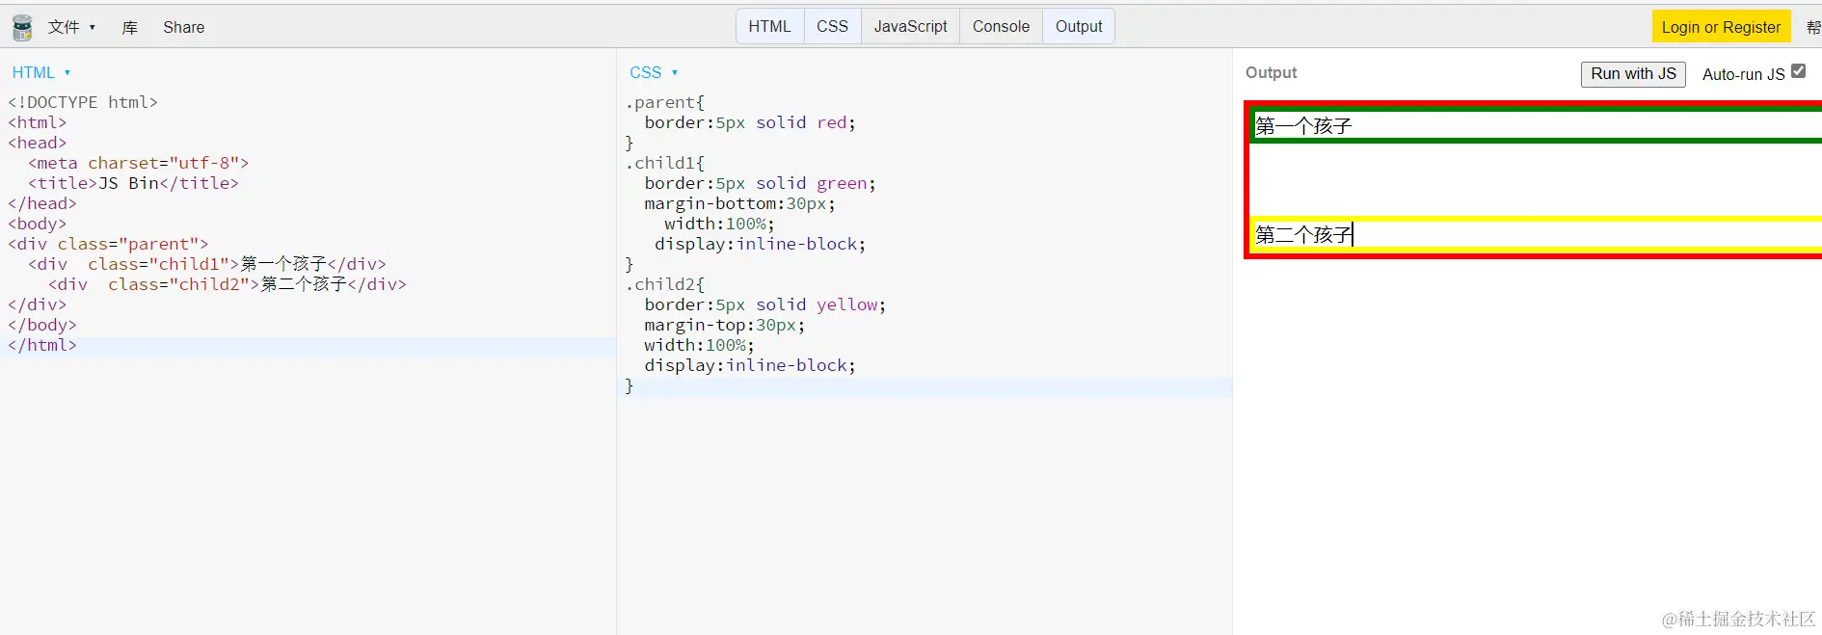Toggle the Console panel tab
Screen dimensions: 1822x635
click(1001, 26)
